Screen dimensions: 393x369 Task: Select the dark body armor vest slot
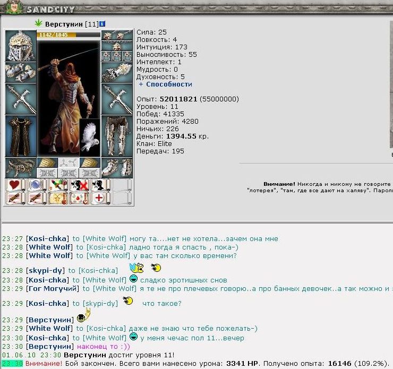[x=21, y=136]
